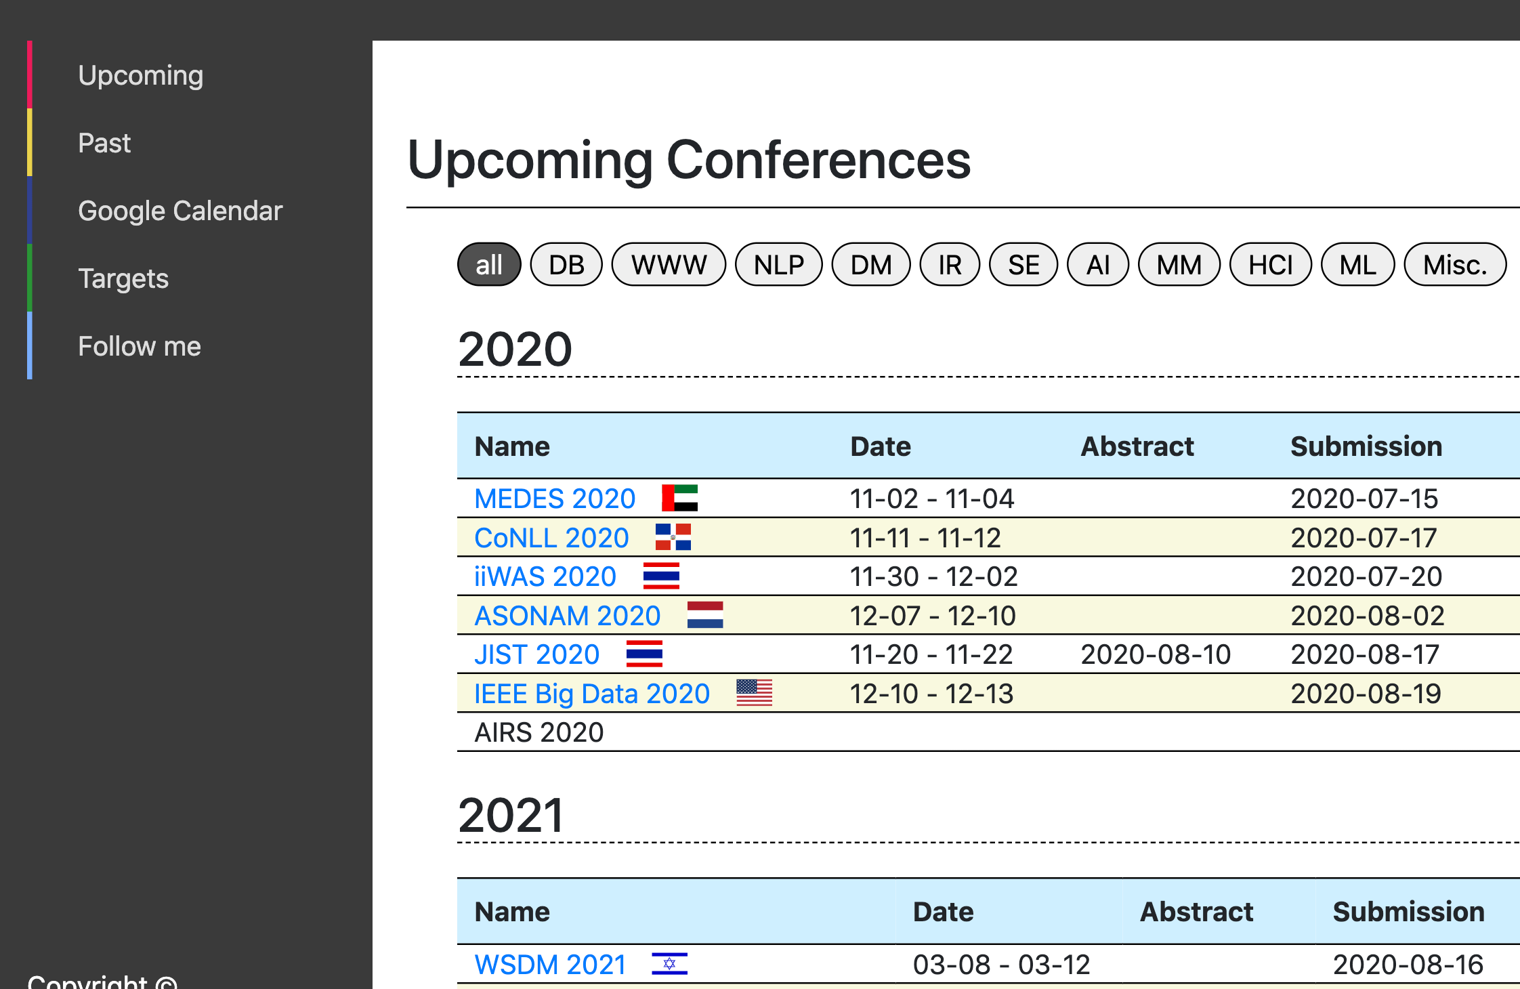Open the IEEE Big Data 2020 link

pos(591,694)
